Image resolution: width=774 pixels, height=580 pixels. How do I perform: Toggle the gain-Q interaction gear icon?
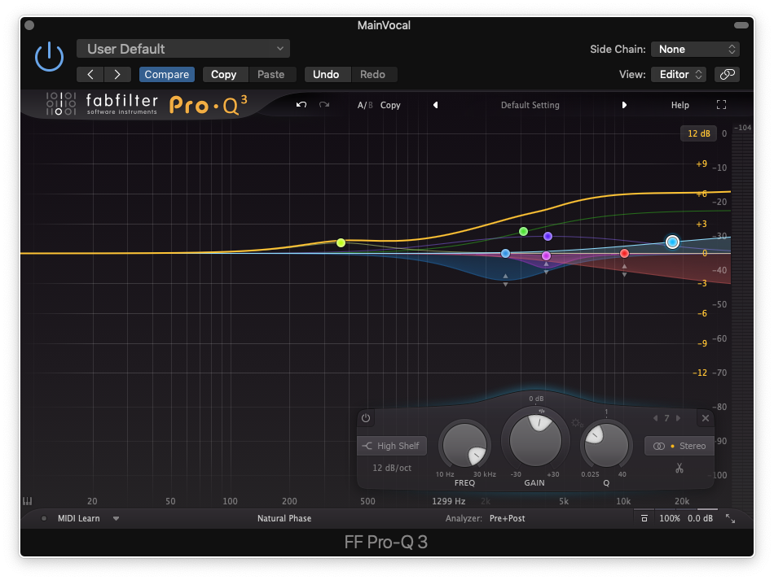pos(576,423)
